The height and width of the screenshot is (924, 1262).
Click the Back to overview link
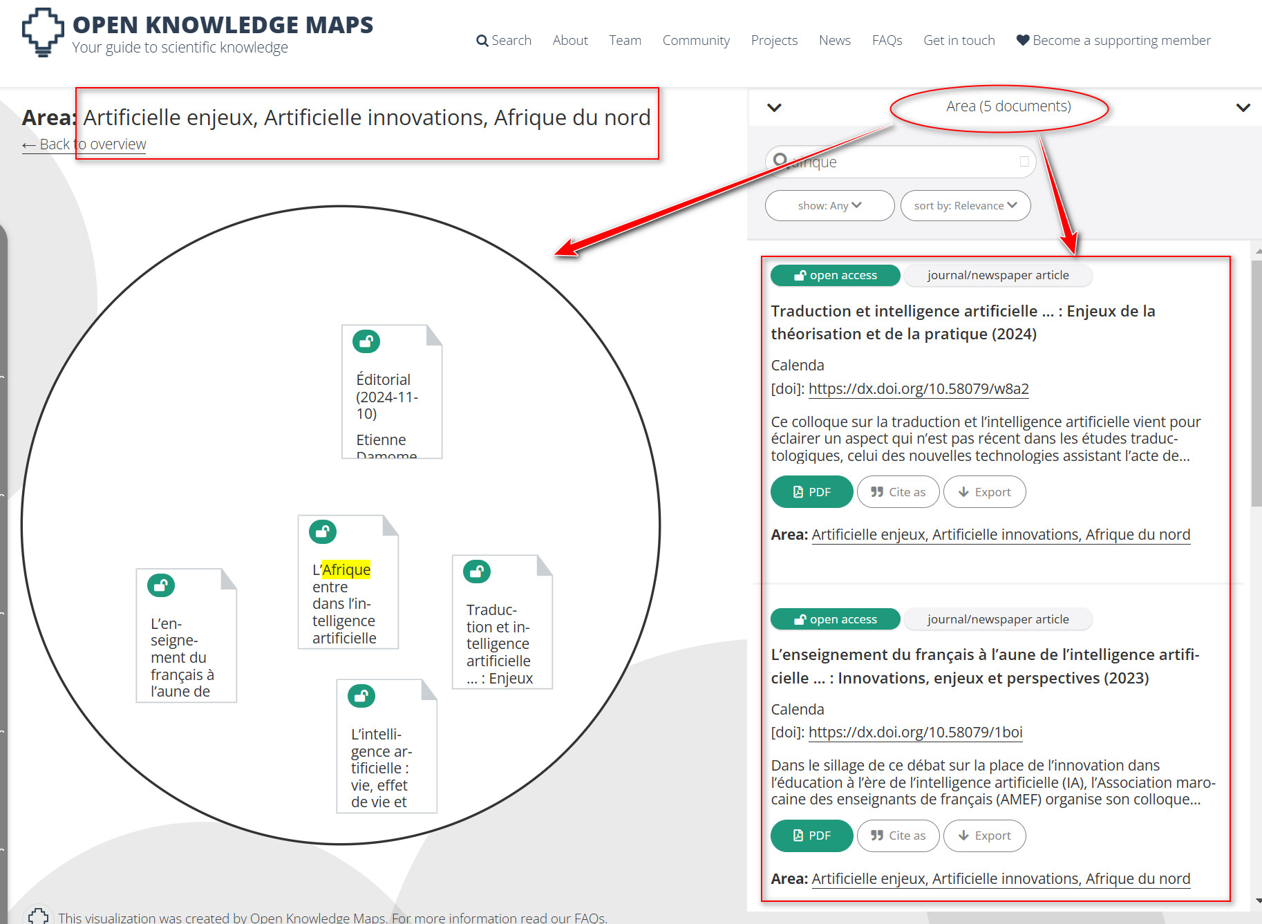(x=84, y=144)
